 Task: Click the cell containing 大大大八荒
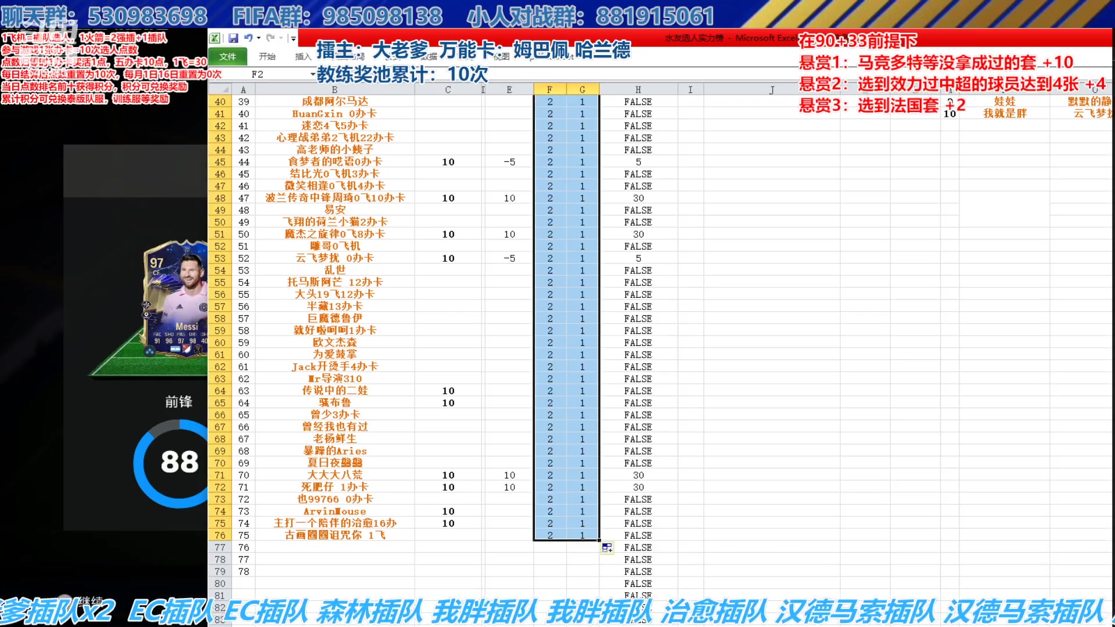tap(334, 475)
